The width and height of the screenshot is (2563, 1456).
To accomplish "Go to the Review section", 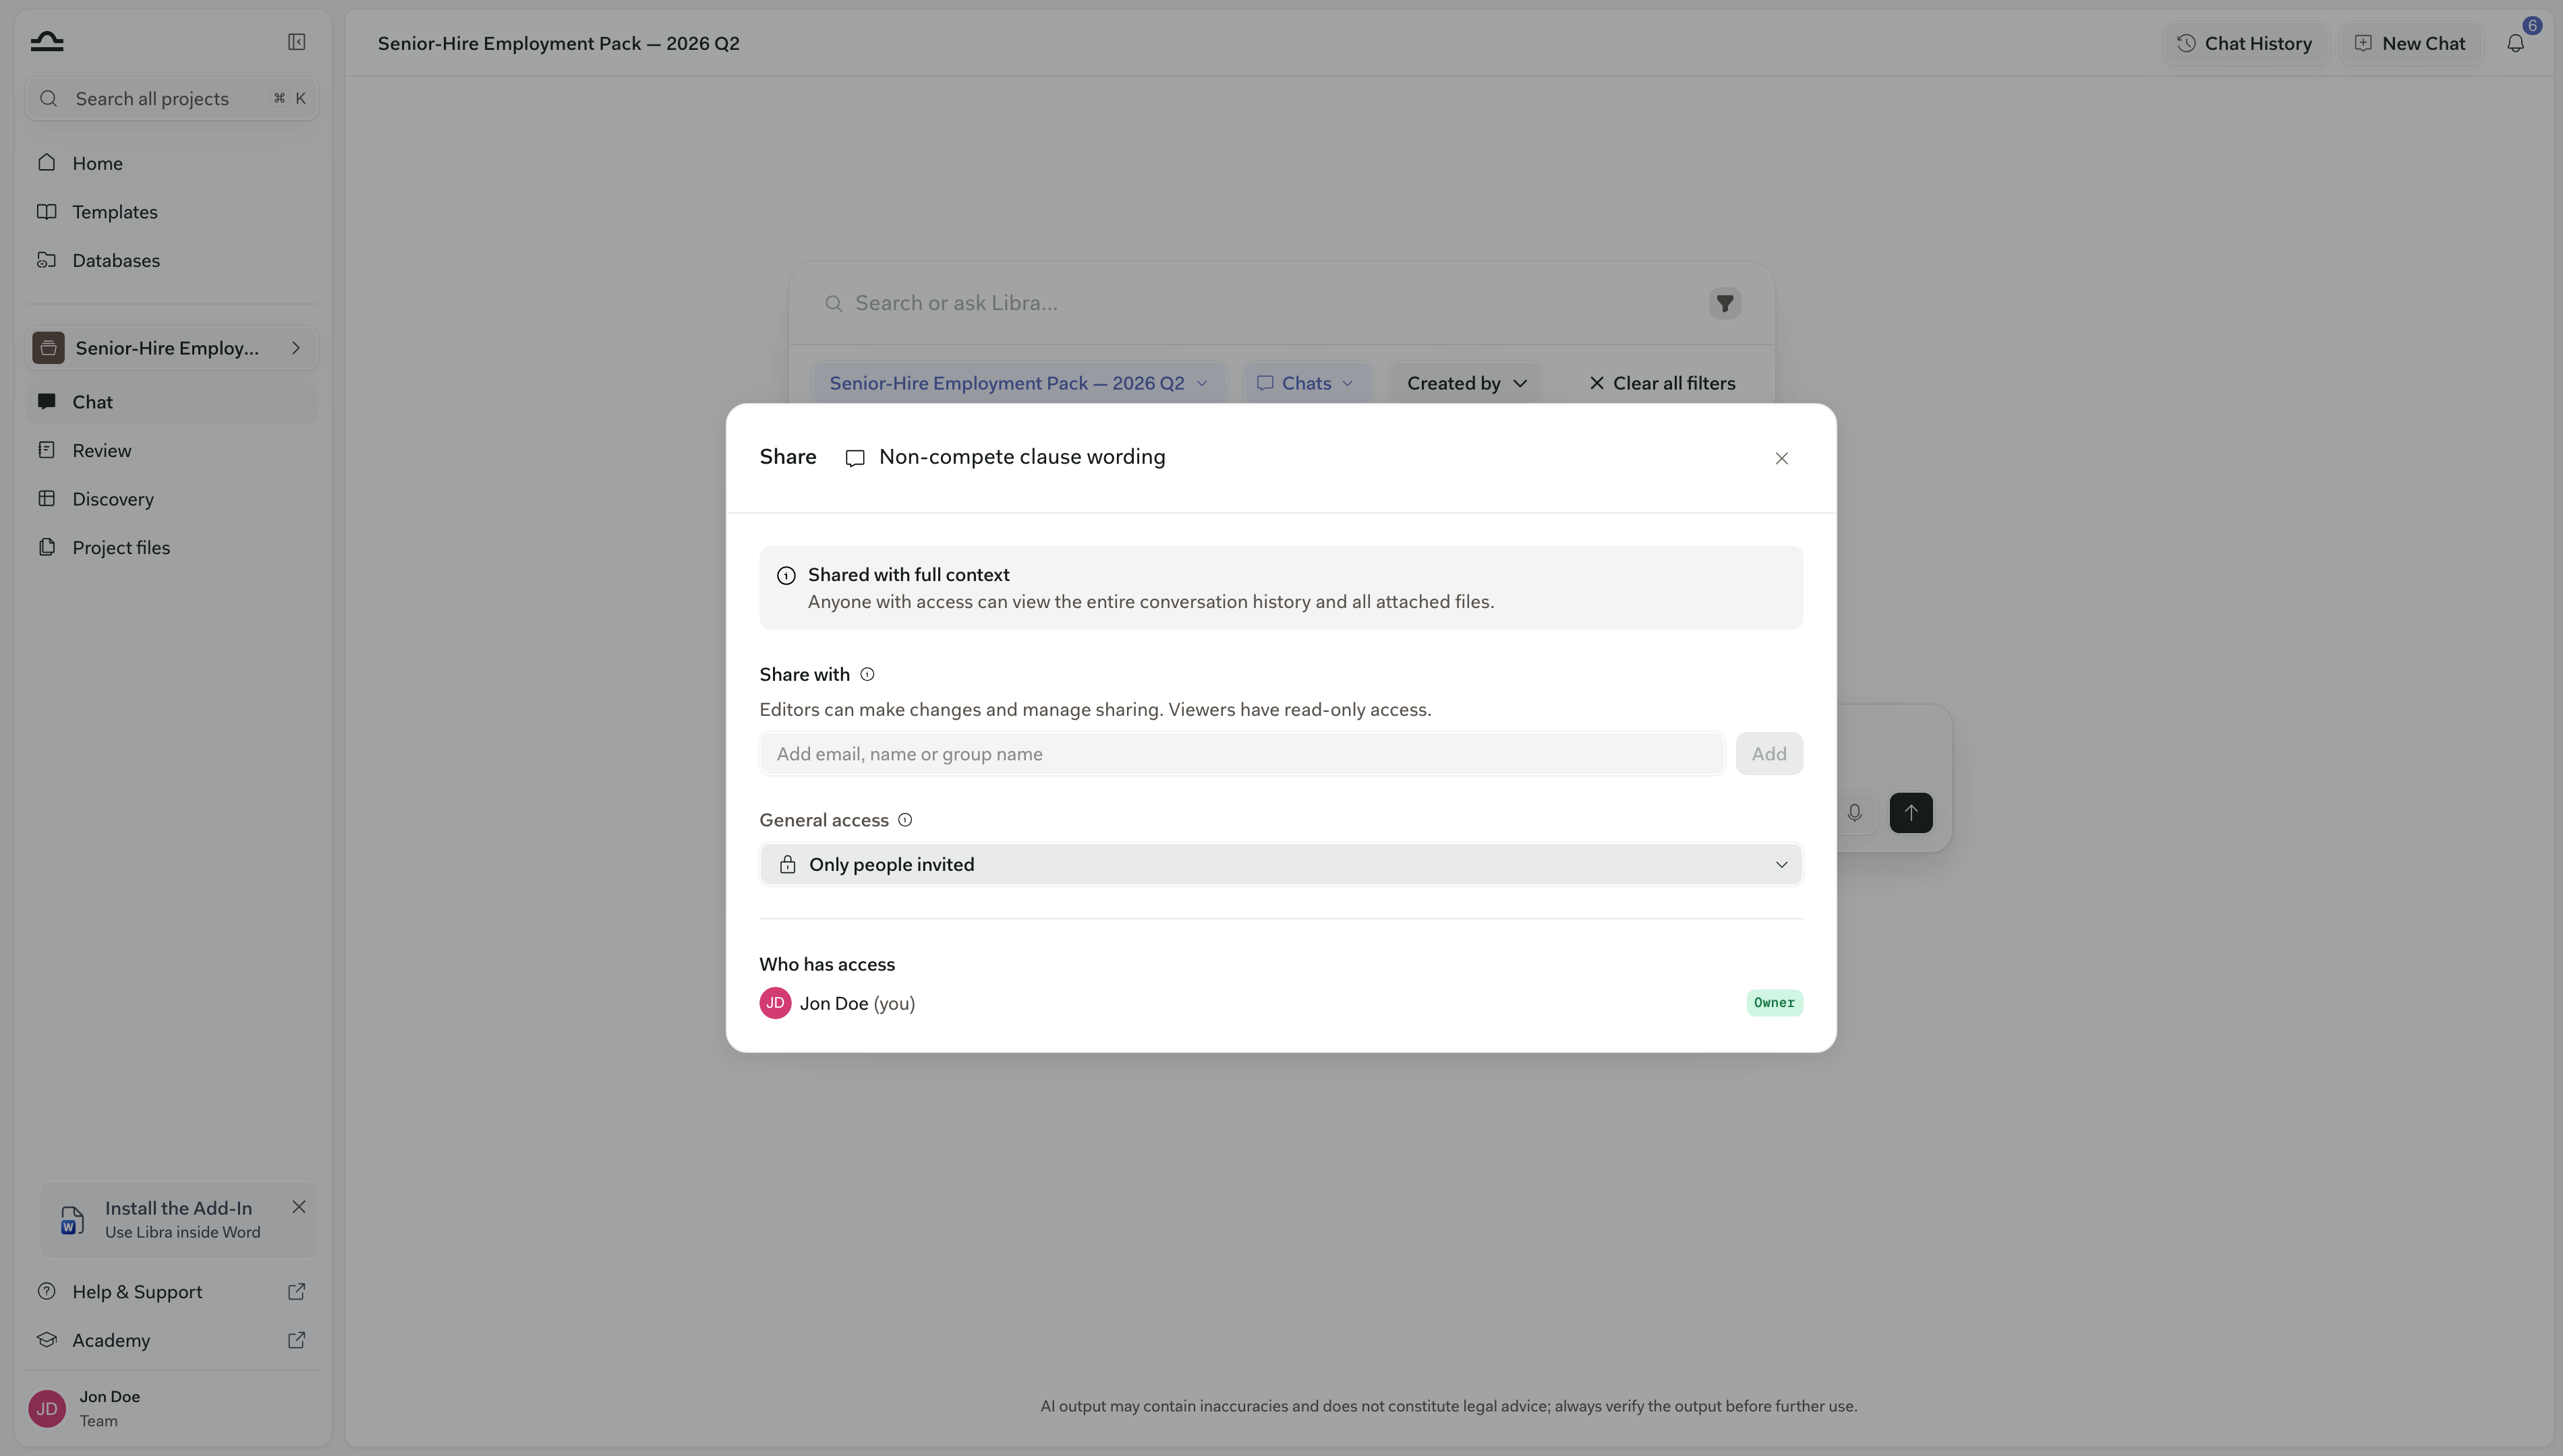I will (x=172, y=450).
